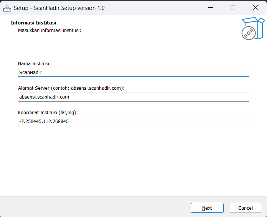Click the 'Informasi Institusi' heading

coord(33,23)
